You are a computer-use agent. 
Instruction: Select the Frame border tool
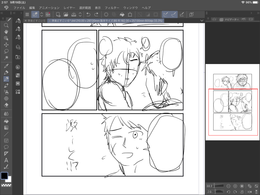click(x=6, y=141)
